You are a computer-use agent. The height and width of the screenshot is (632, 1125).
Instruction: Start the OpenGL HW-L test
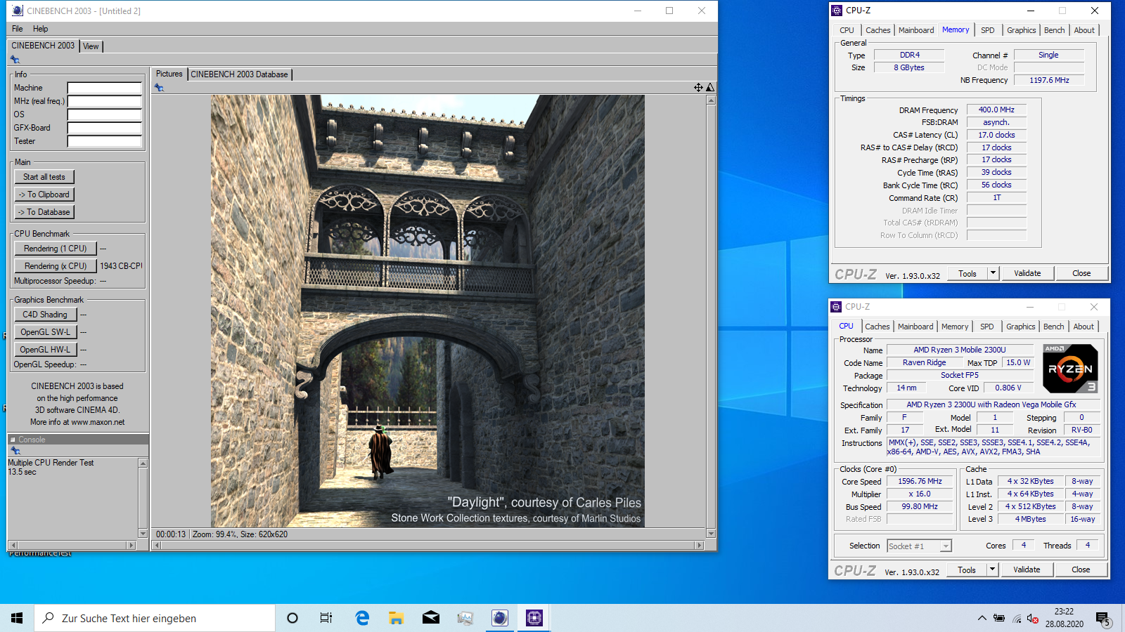point(45,350)
